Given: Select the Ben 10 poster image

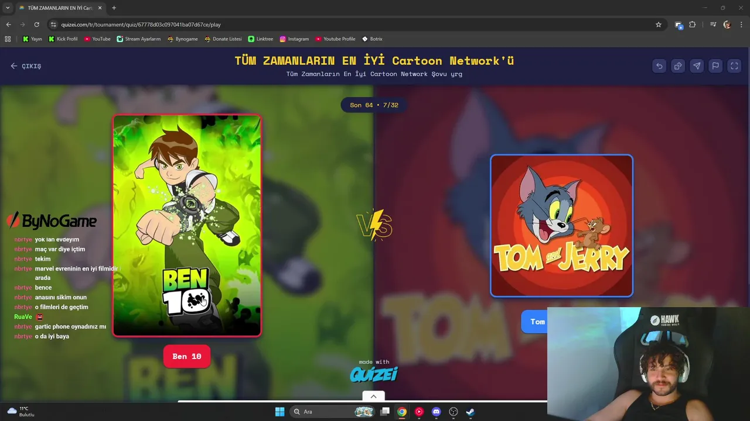Looking at the screenshot, I should [x=187, y=225].
